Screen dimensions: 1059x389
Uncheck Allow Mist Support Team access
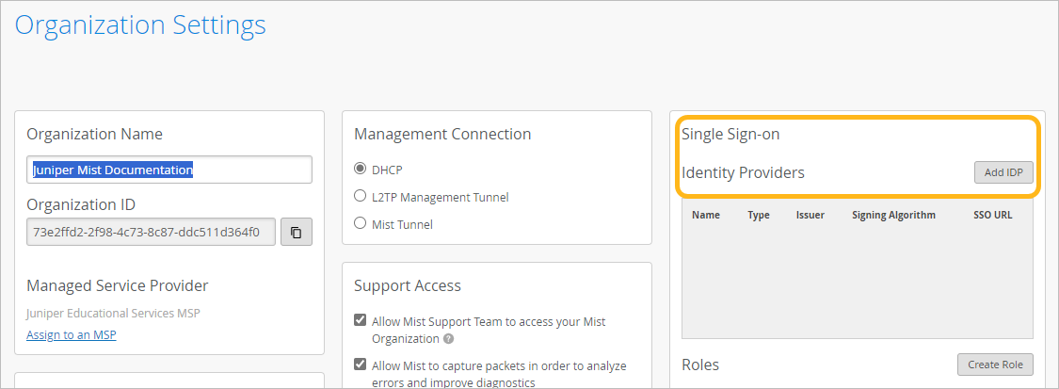point(361,320)
